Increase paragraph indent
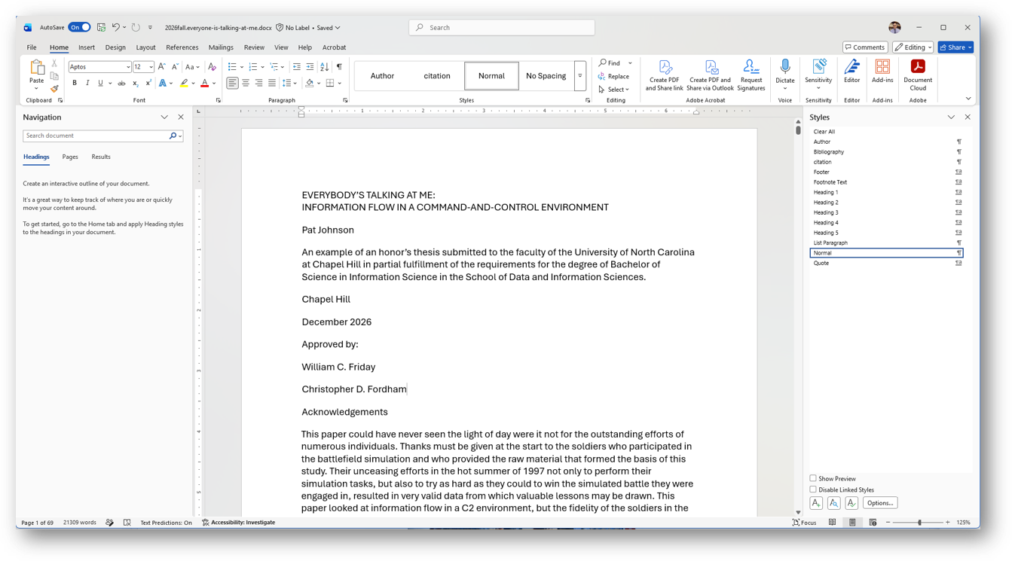The height and width of the screenshot is (561, 1012). point(310,67)
